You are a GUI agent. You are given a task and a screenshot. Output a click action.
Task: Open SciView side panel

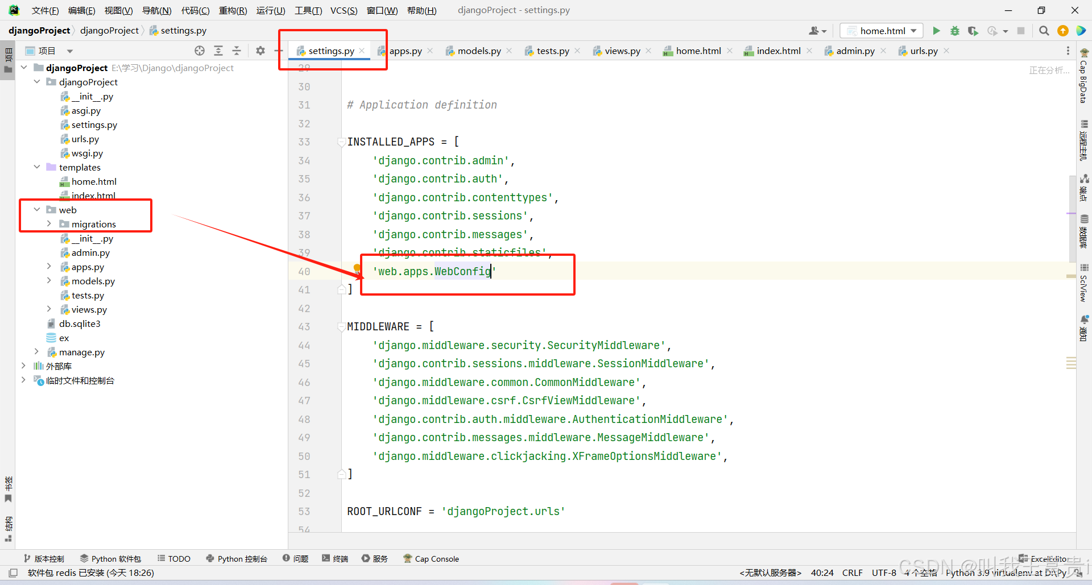pyautogui.click(x=1083, y=283)
